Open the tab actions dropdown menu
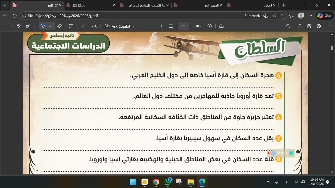Viewport: 335px width, 188px height. pyautogui.click(x=5, y=5)
